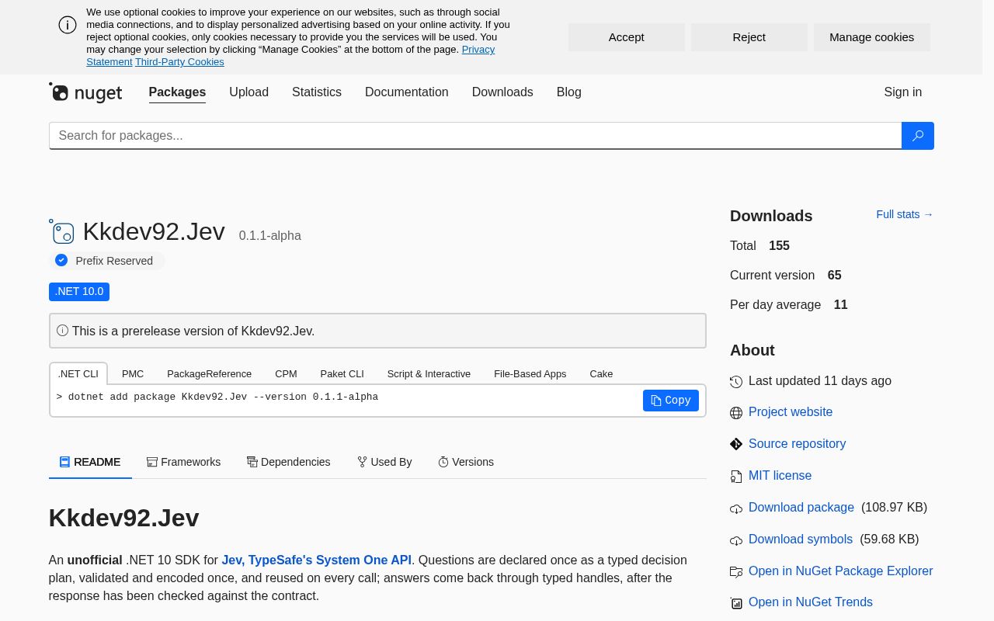Switch to Script & Interactive tab

(429, 373)
